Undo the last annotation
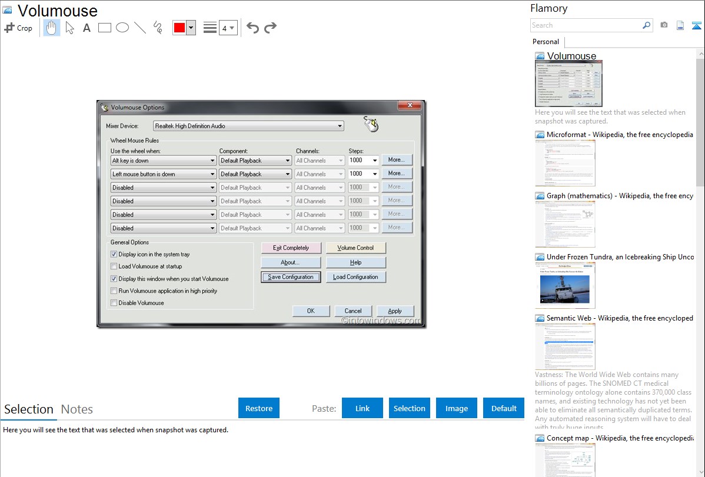Viewport: 705px width, 477px height. coord(252,28)
